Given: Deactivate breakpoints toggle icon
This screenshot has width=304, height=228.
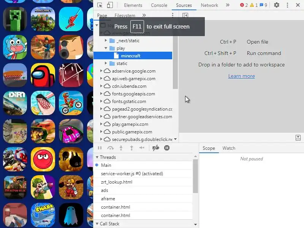Looking at the screenshot, I should (x=156, y=148).
